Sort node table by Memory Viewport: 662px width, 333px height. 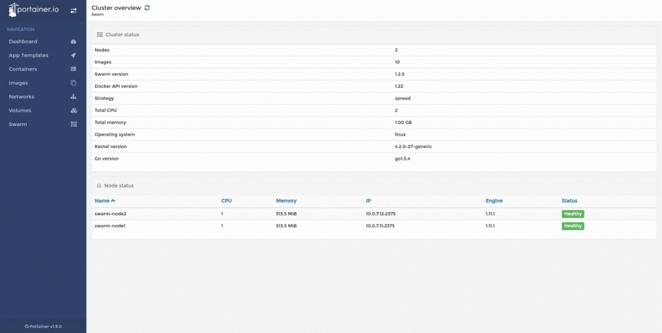click(x=286, y=200)
